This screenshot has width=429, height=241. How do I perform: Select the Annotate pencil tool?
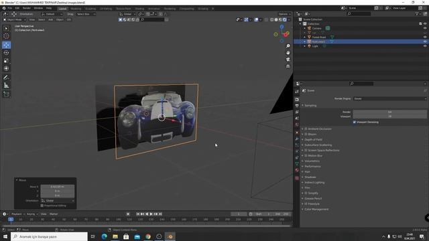pos(6,78)
